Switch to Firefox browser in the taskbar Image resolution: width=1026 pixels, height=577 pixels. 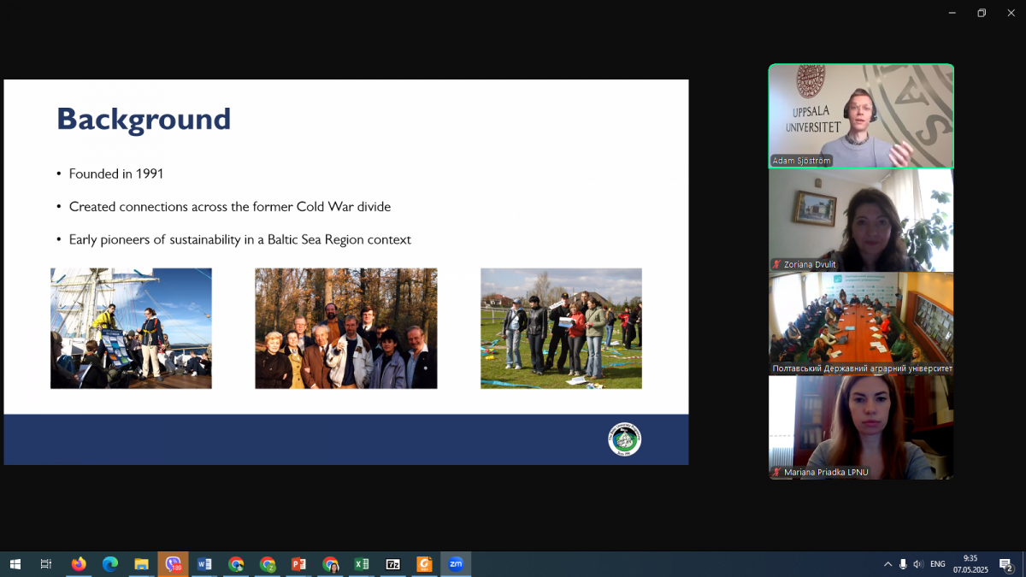tap(79, 564)
